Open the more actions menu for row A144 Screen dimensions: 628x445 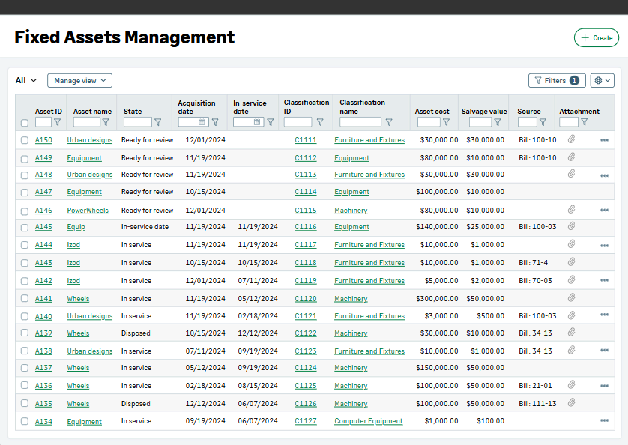coord(604,246)
